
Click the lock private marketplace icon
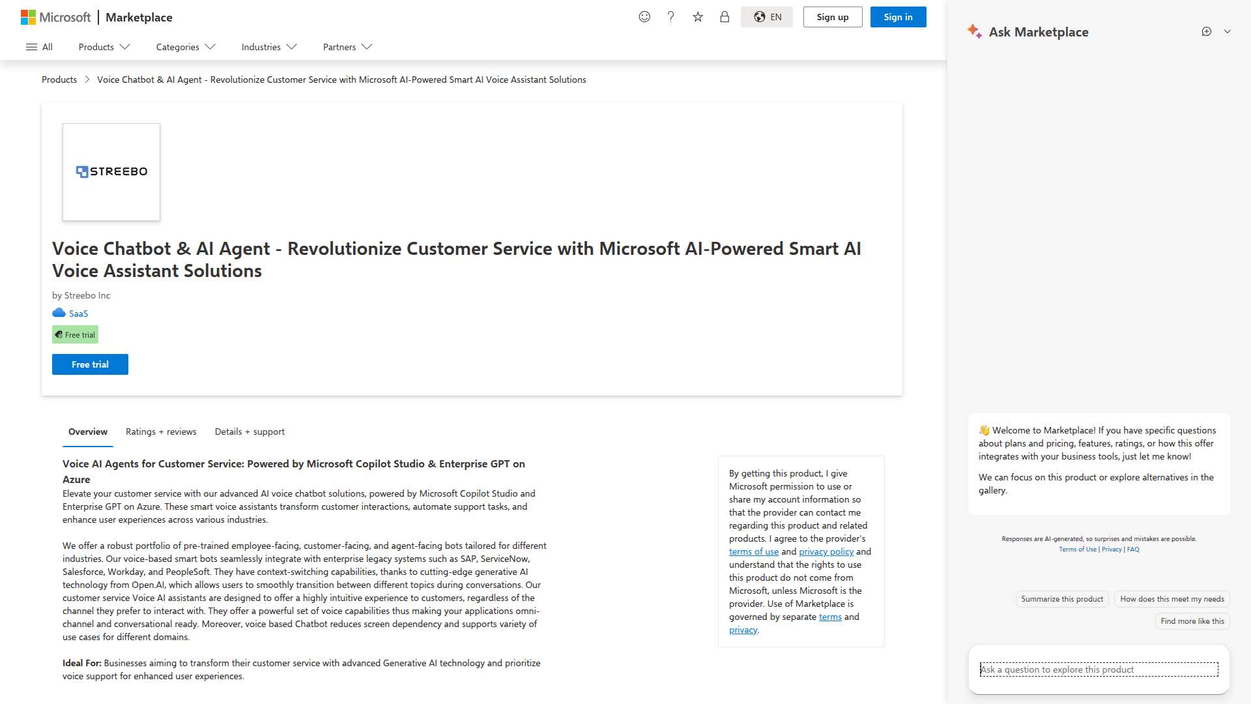[725, 17]
